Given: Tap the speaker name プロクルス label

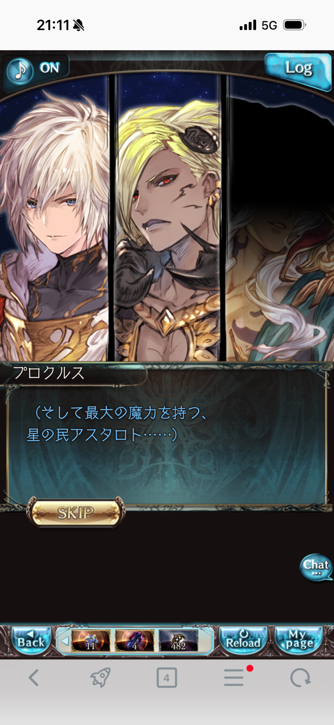Looking at the screenshot, I should coord(49,373).
